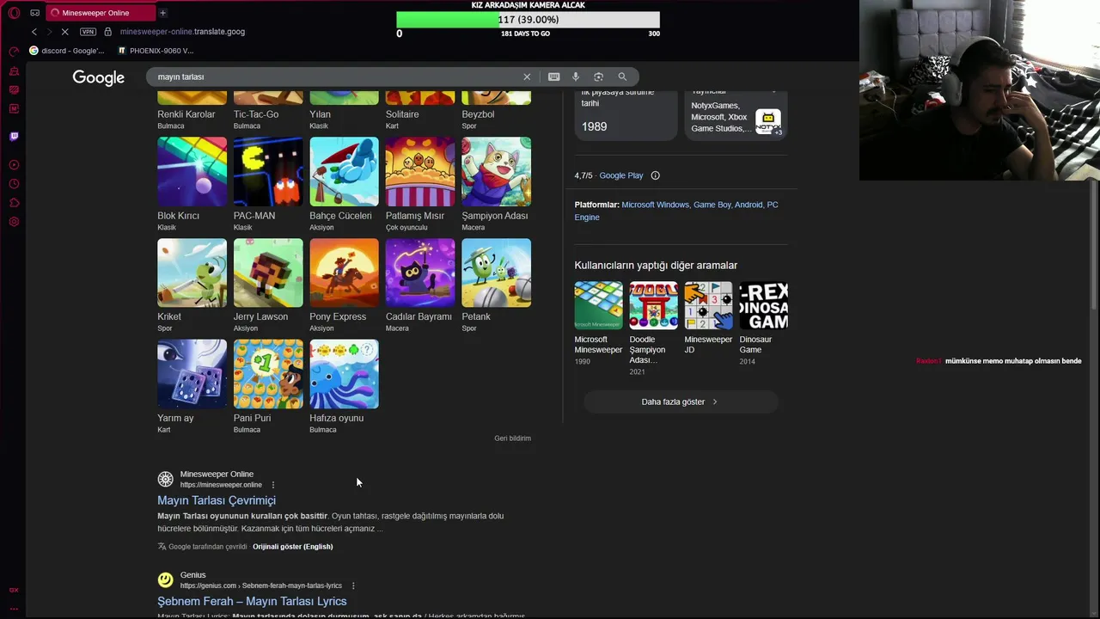Open the sidebar player icon
Screen dimensions: 1100x619
tap(14, 164)
